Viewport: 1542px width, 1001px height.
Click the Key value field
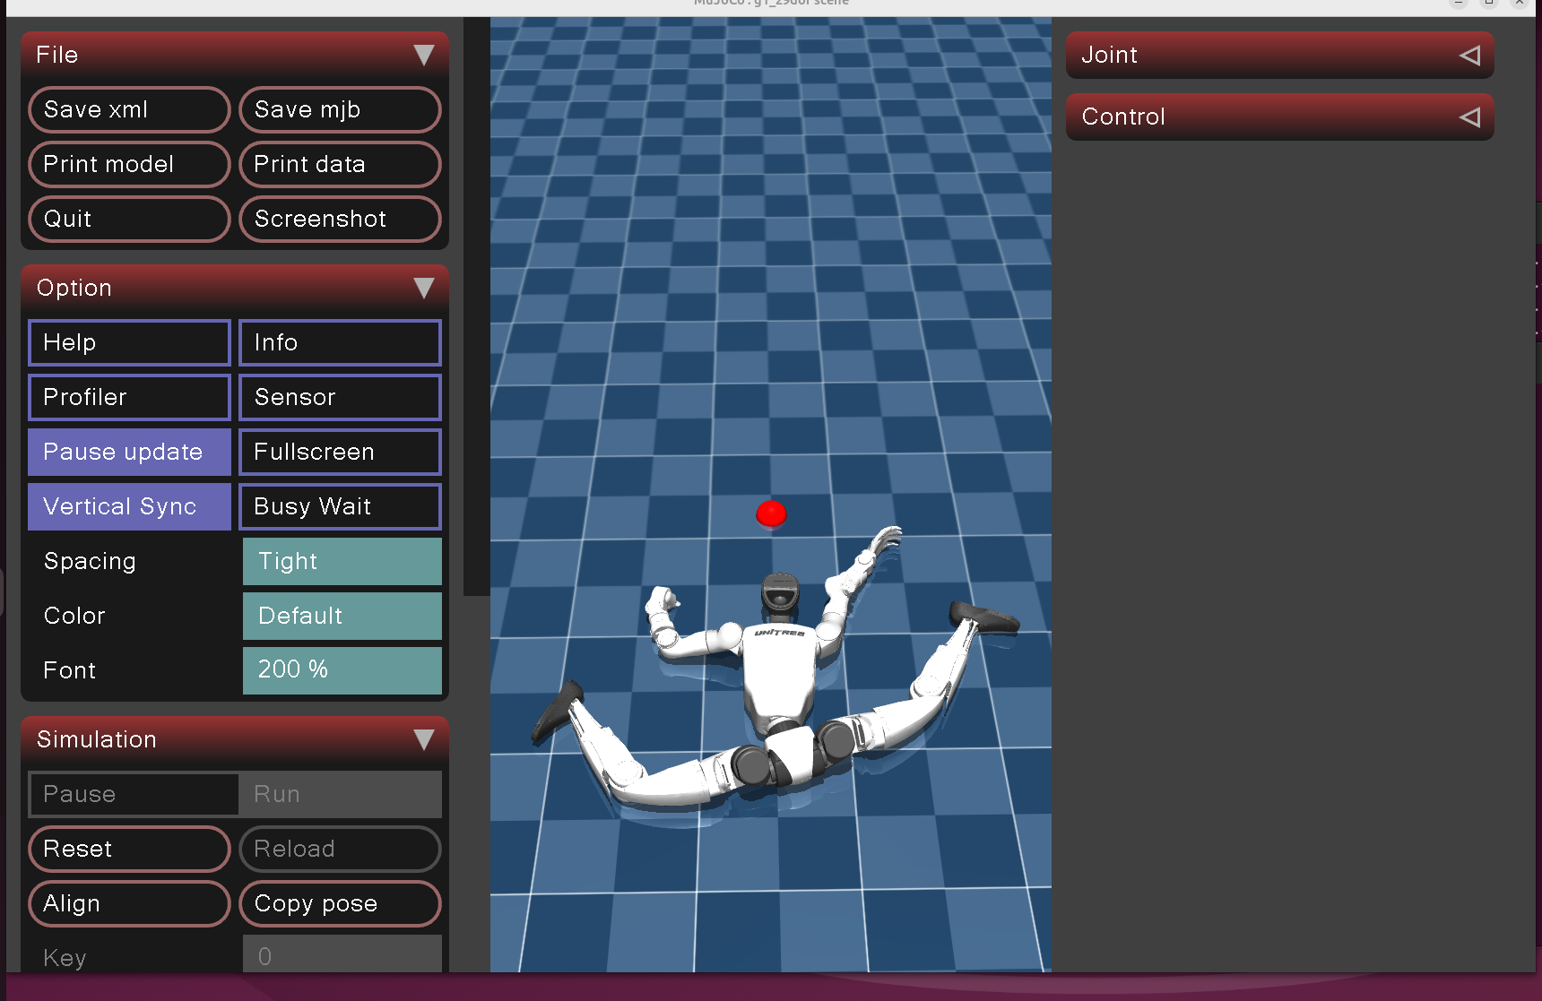point(342,955)
